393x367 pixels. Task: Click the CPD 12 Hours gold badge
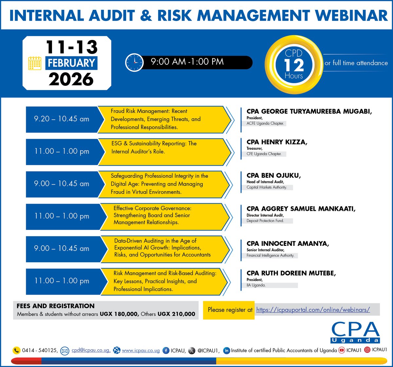[294, 65]
